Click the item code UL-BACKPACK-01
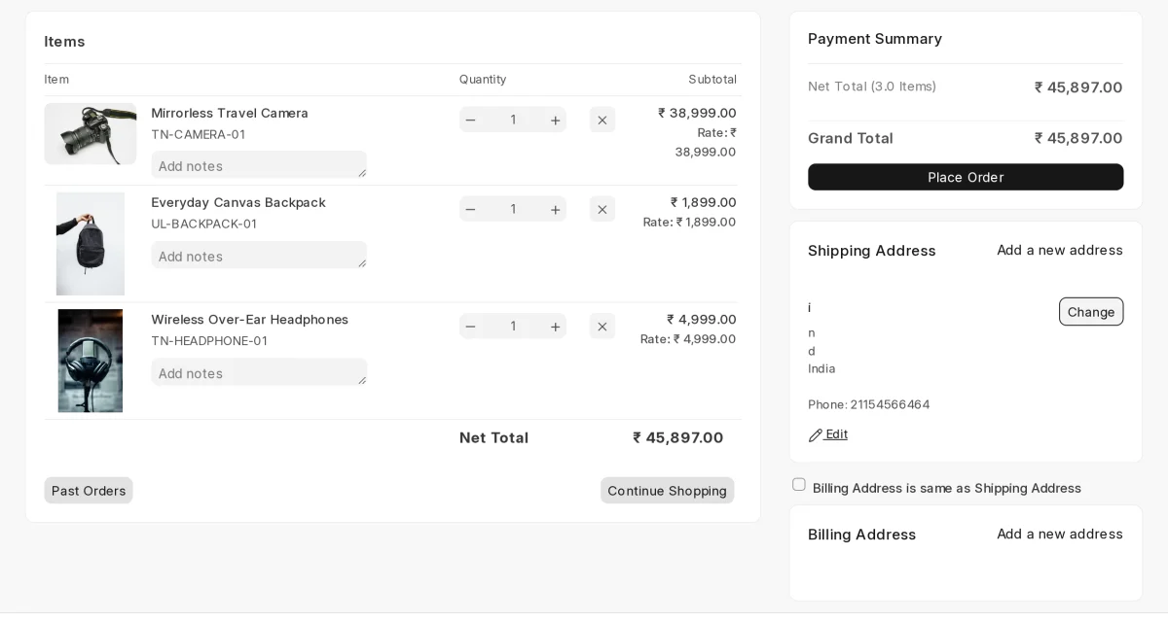1168x623 pixels. coord(204,224)
